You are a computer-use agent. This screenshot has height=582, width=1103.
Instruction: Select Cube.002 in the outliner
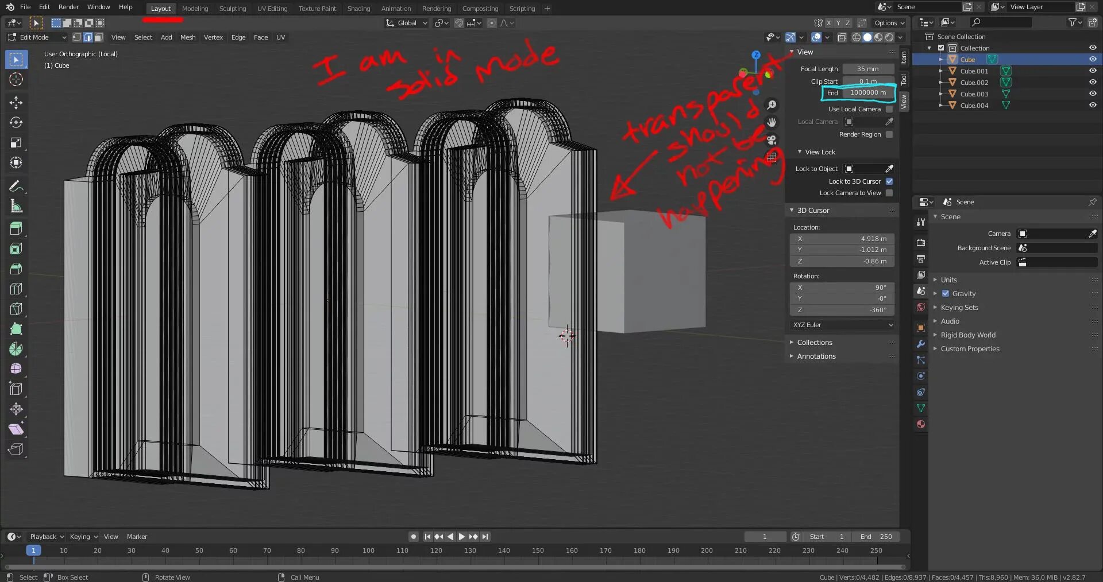point(974,82)
